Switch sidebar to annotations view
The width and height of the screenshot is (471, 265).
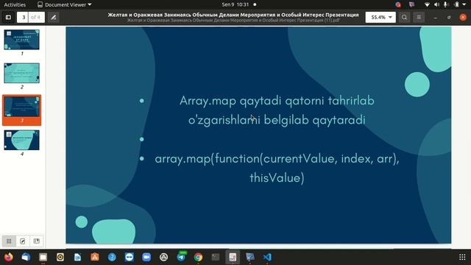click(23, 241)
